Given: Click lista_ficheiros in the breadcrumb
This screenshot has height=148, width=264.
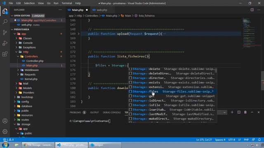Looking at the screenshot, I should coord(147,16).
